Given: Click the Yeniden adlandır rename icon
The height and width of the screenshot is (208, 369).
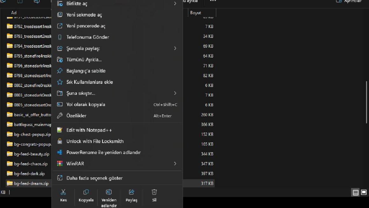Looking at the screenshot, I should click(109, 192).
